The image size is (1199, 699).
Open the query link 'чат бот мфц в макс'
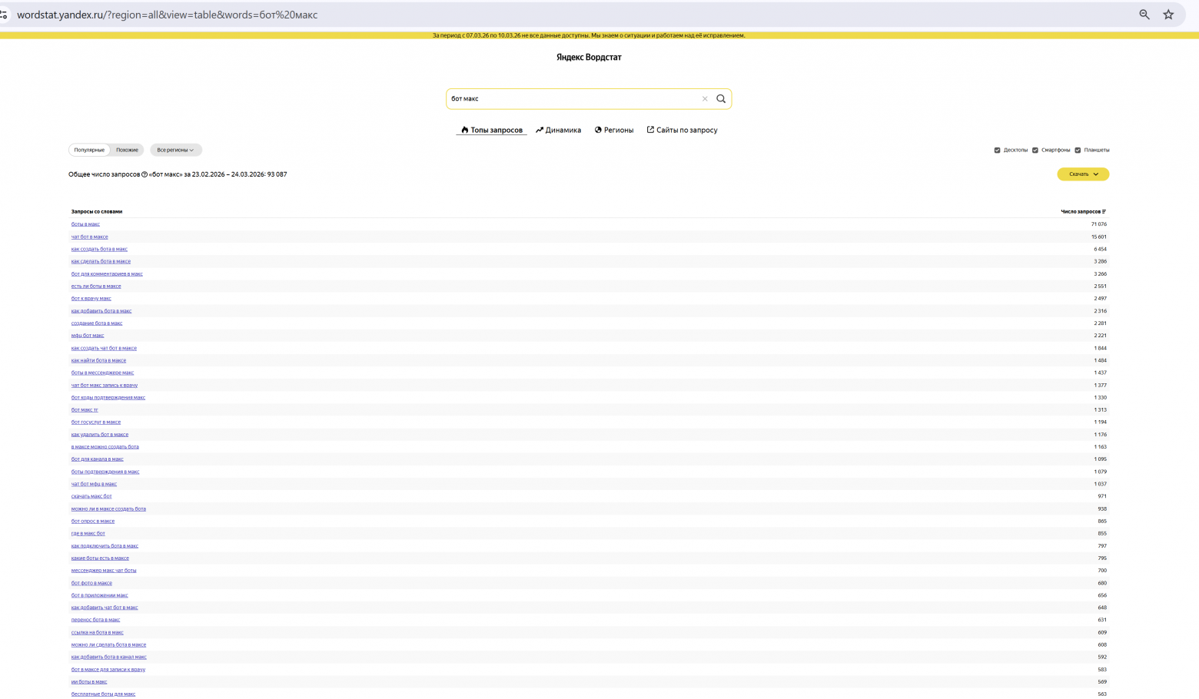(94, 484)
